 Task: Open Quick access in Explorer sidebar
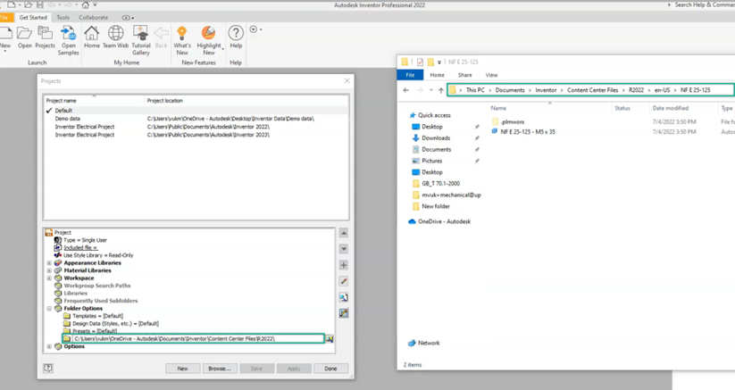(434, 115)
